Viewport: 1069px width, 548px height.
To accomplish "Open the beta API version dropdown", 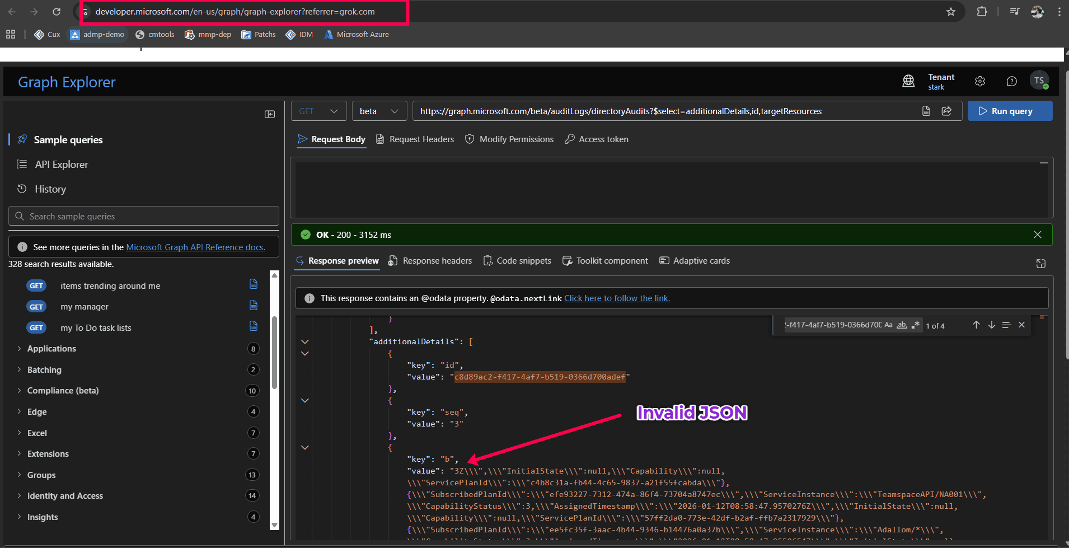I will [379, 111].
